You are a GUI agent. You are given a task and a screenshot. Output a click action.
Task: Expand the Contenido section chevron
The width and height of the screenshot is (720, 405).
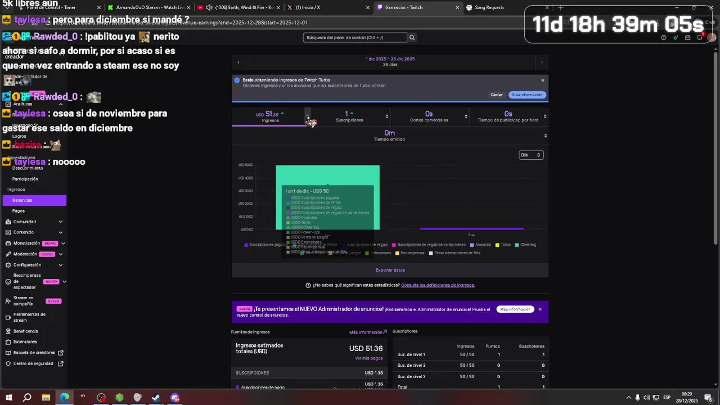(x=61, y=232)
